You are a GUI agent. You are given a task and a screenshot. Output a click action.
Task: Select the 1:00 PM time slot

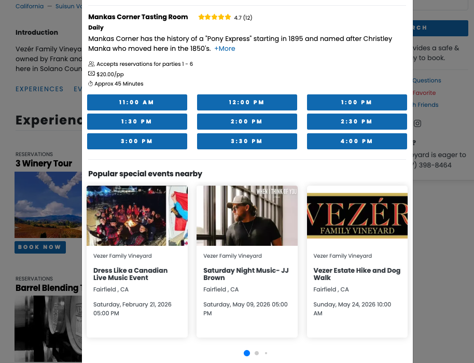[357, 102]
